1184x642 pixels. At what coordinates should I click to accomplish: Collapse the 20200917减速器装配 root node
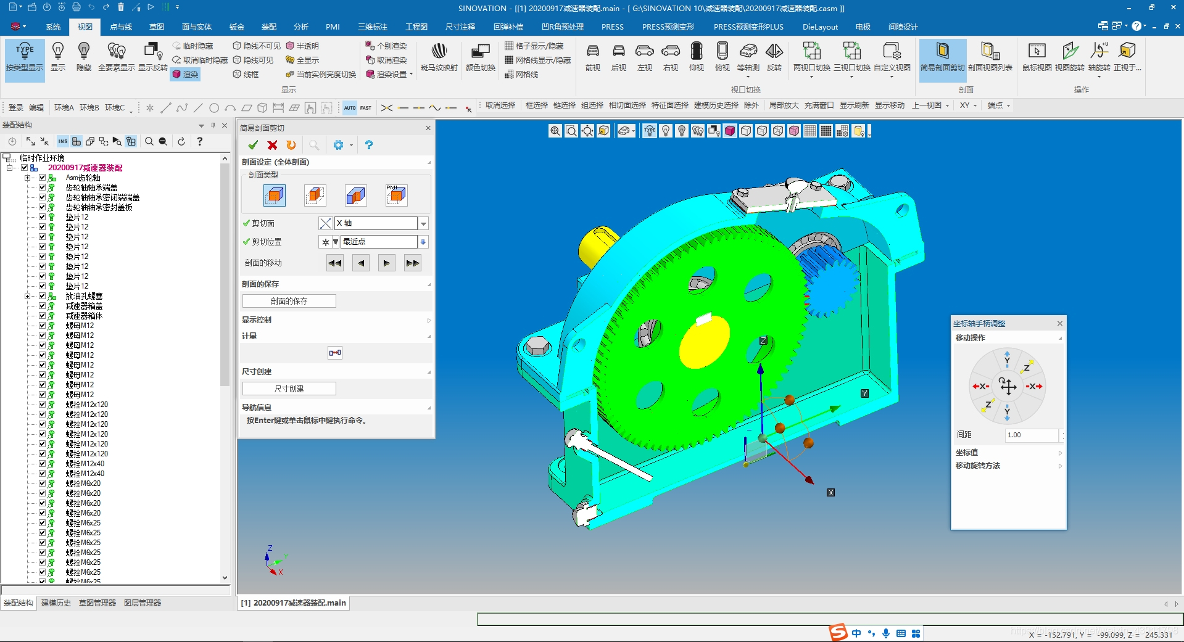click(9, 168)
